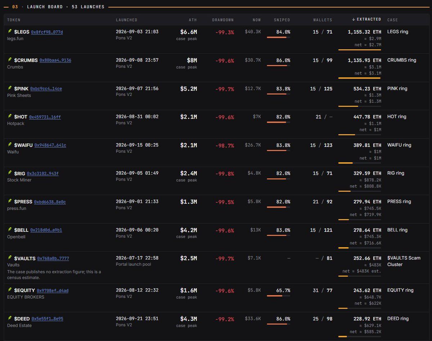Click the green icon beside $PRESS
This screenshot has width=432, height=341.
tap(10, 201)
